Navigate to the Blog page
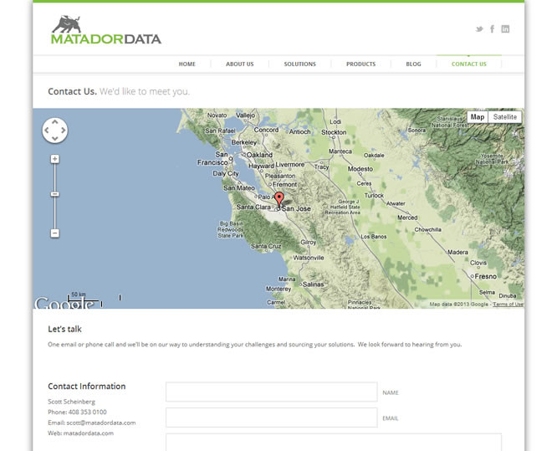Screen dimensions: 557x451 coord(413,64)
